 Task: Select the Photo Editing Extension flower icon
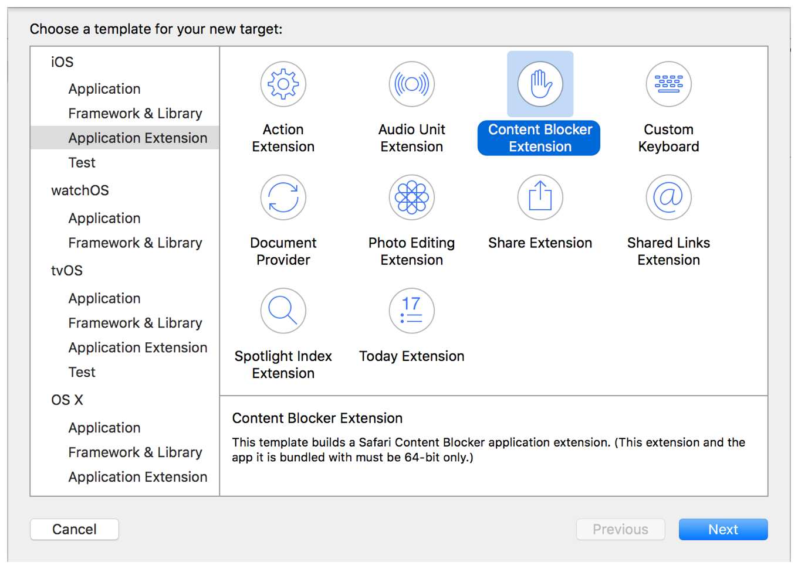tap(411, 197)
